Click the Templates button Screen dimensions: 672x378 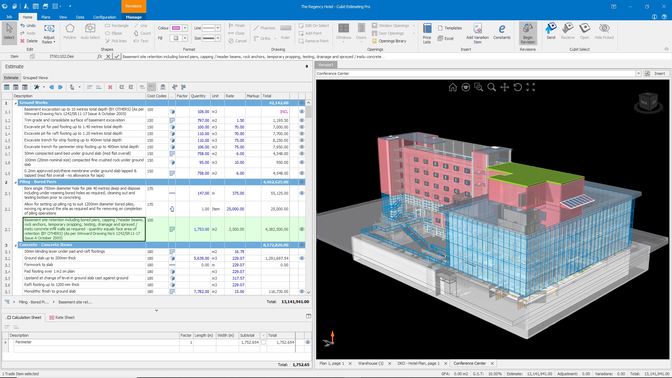click(x=450, y=28)
